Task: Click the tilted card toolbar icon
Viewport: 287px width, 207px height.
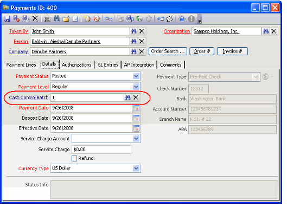Action: 170,18
